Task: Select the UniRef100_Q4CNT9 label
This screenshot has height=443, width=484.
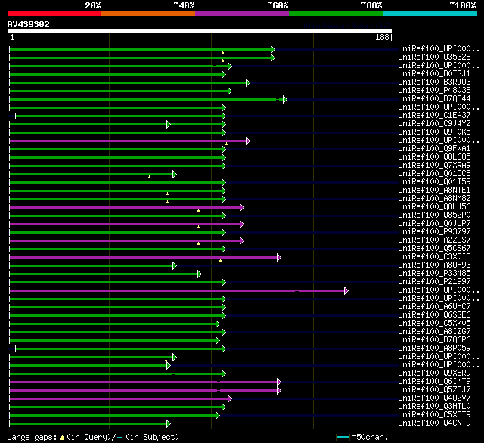Action: coord(434,423)
